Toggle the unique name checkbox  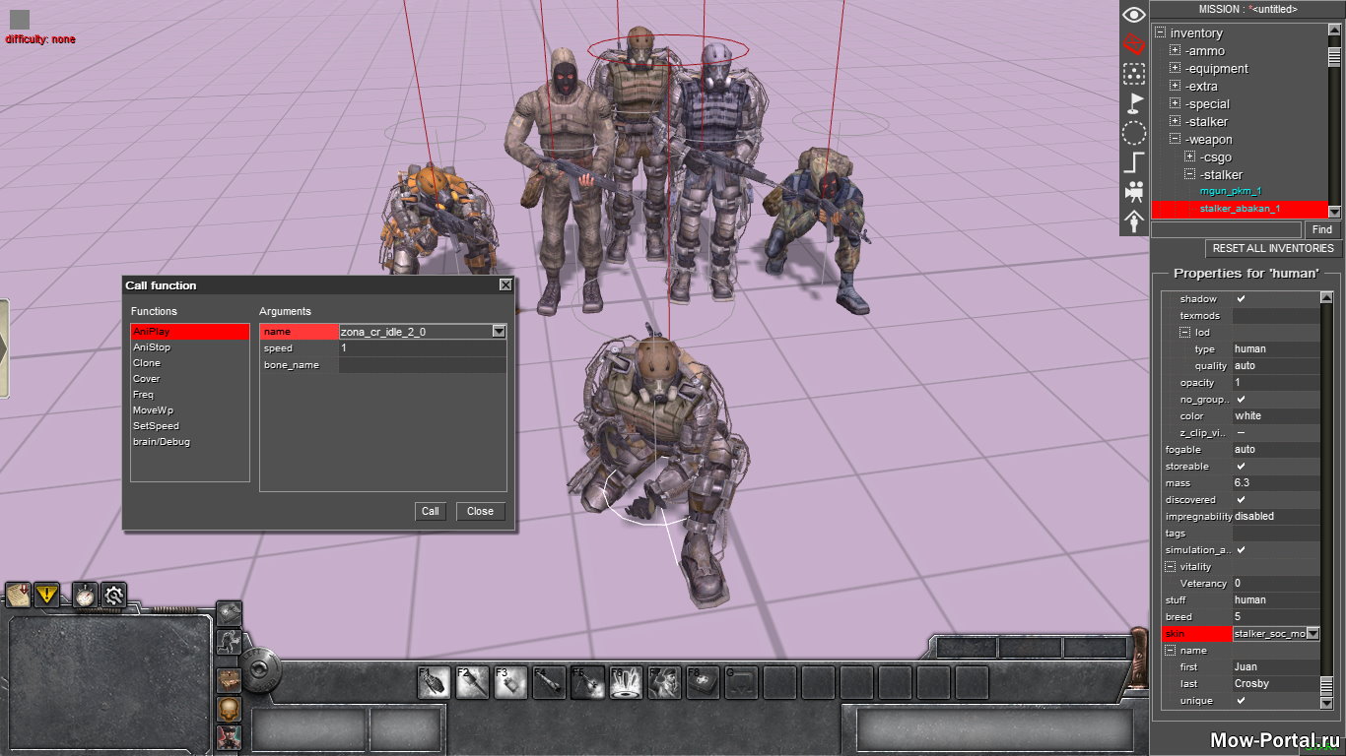pyautogui.click(x=1241, y=701)
